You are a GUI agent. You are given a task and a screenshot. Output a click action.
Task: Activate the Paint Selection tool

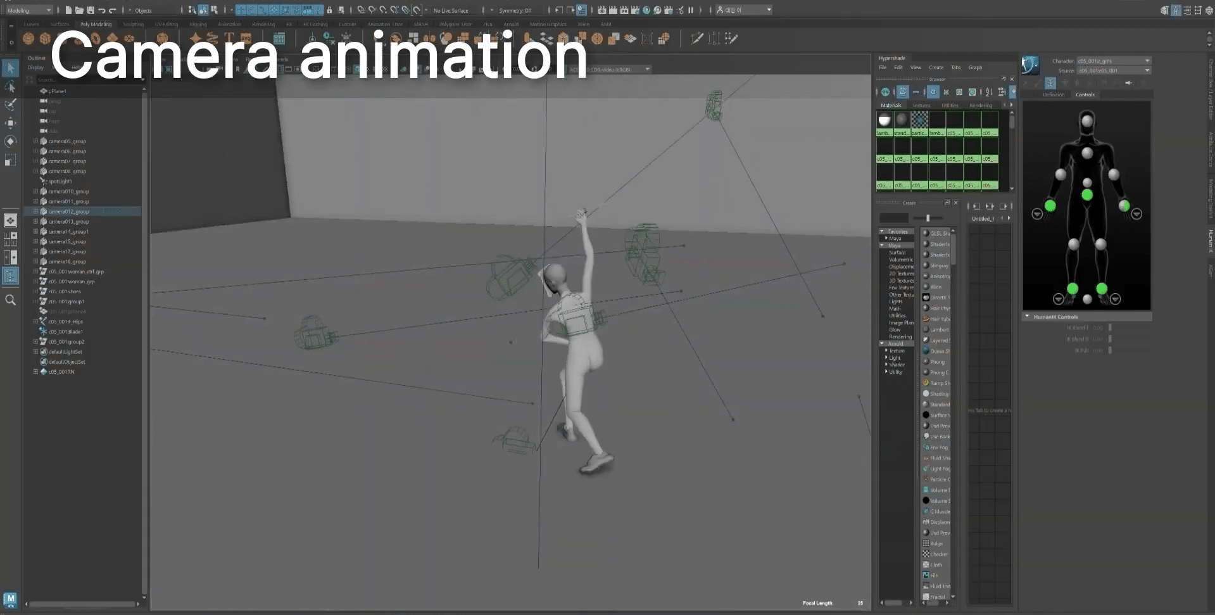10,105
